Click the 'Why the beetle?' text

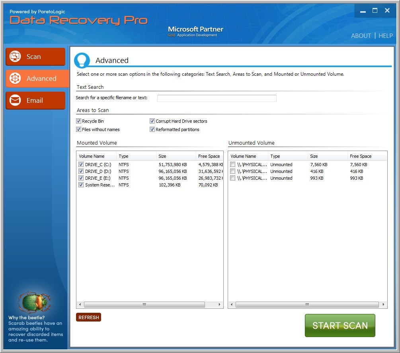coord(27,318)
